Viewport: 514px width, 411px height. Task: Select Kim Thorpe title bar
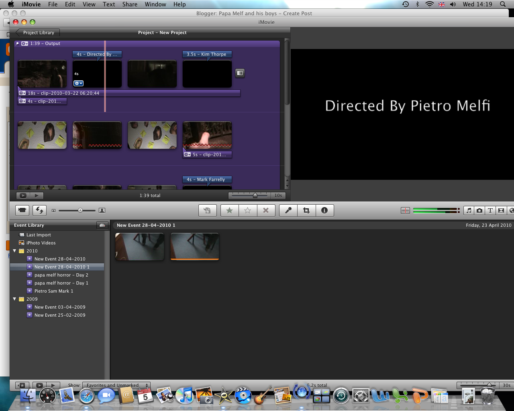pyautogui.click(x=207, y=54)
